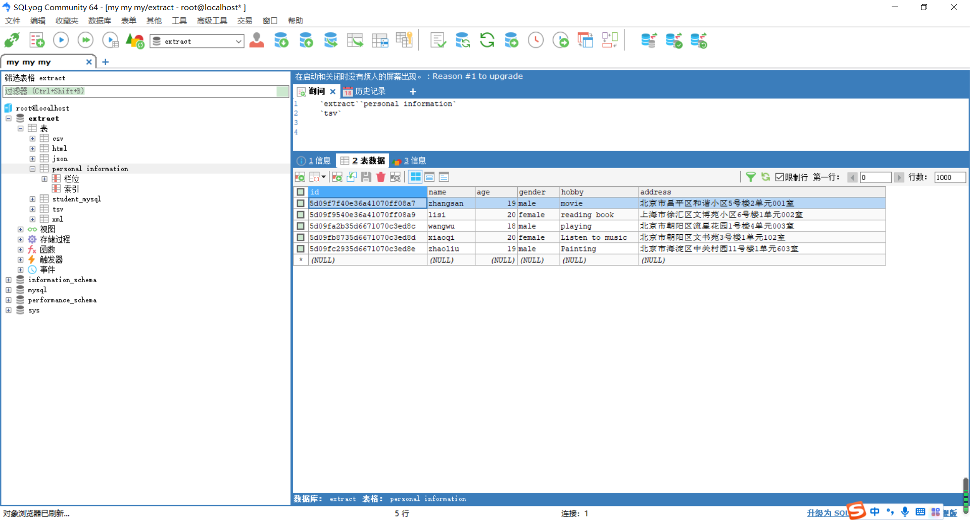Image resolution: width=970 pixels, height=520 pixels.
Task: Close the my my my connection tab
Action: [x=89, y=62]
